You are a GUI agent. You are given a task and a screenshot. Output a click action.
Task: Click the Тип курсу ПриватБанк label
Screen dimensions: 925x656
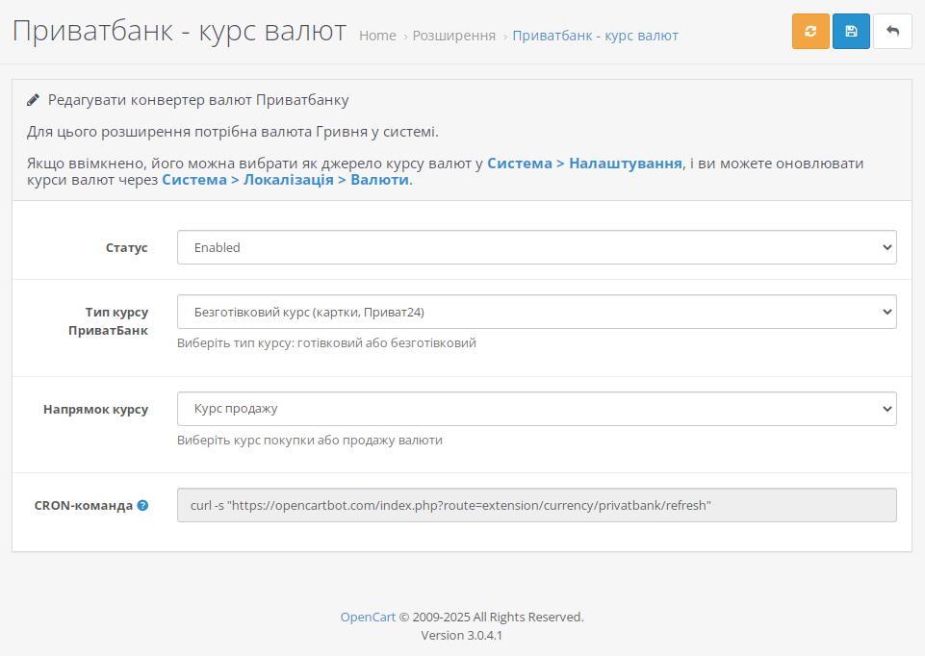[x=109, y=321]
